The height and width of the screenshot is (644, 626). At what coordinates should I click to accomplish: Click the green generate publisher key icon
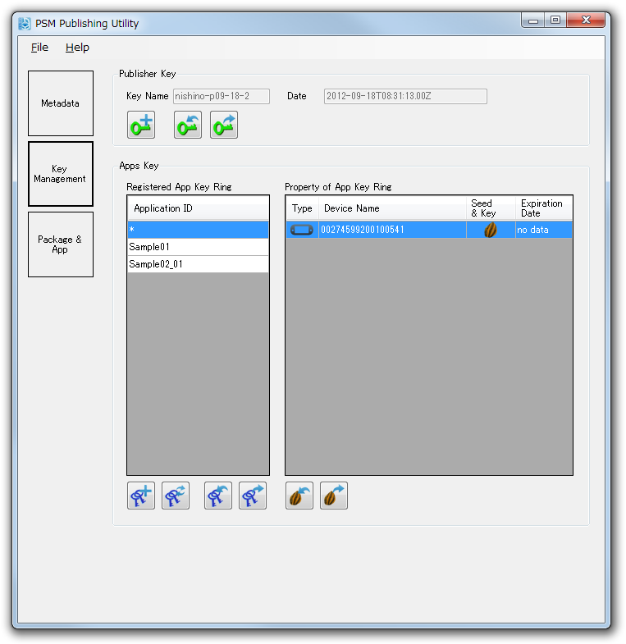click(x=141, y=126)
